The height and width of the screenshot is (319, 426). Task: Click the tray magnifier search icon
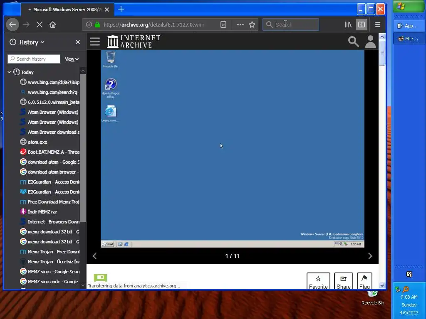pyautogui.click(x=406, y=289)
